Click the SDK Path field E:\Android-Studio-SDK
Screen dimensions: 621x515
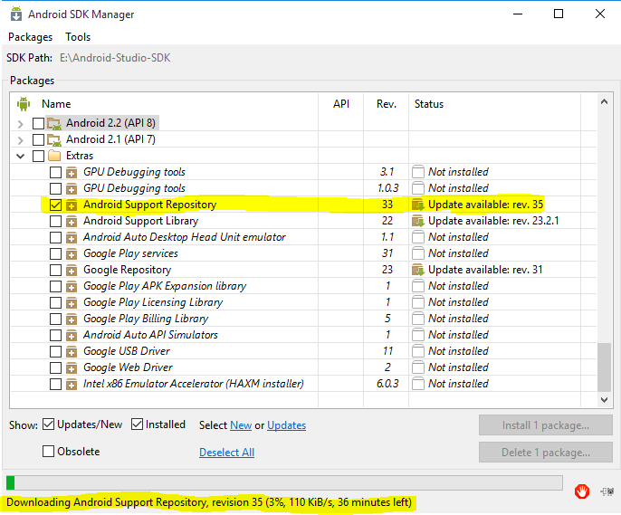115,58
